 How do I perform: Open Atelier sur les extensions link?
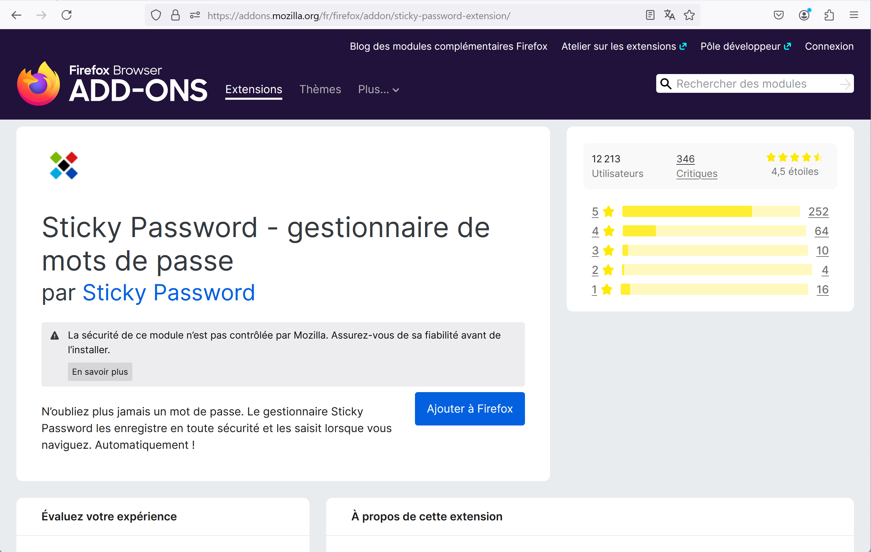[624, 46]
